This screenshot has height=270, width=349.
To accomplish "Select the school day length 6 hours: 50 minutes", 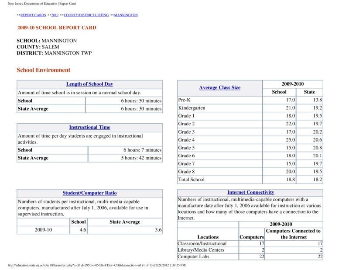I will 141,101.
